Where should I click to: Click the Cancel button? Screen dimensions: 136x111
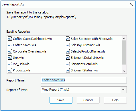88,100
